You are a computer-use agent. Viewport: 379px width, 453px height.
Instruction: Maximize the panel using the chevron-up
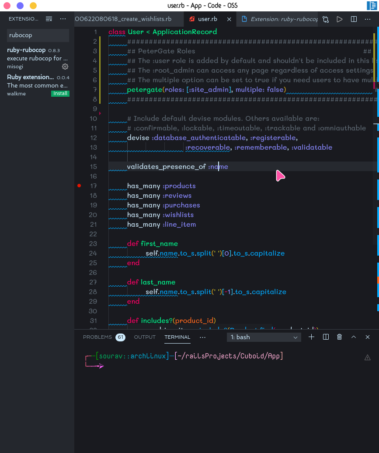click(x=354, y=337)
